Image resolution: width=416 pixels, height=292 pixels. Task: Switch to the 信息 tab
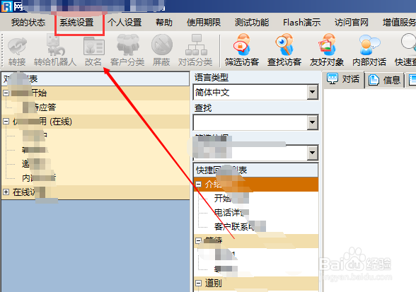pyautogui.click(x=385, y=80)
